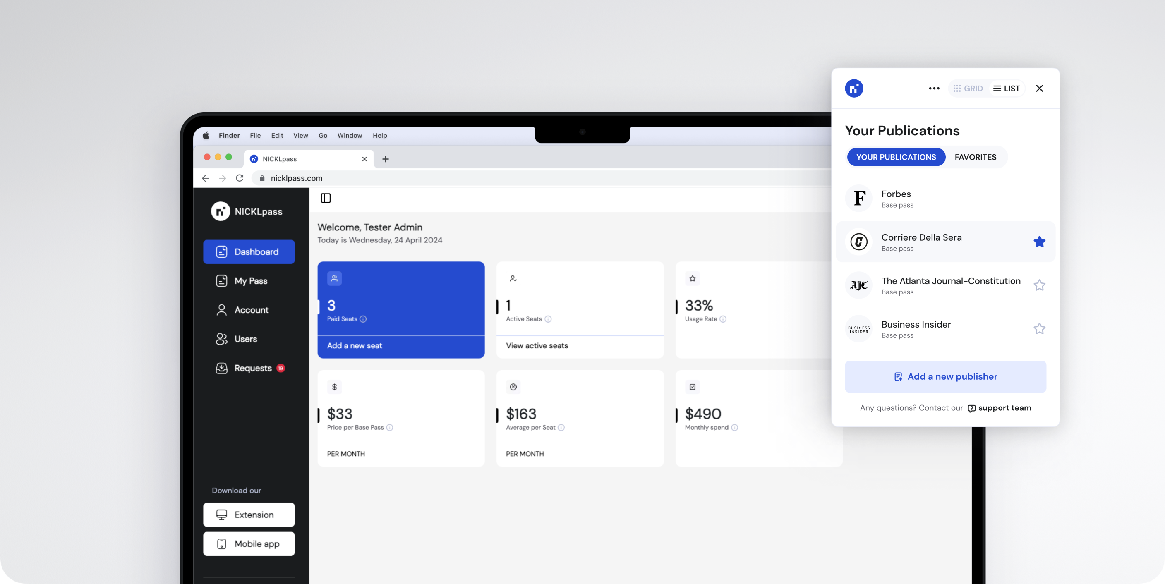Click View active seats
The image size is (1165, 584).
click(537, 346)
